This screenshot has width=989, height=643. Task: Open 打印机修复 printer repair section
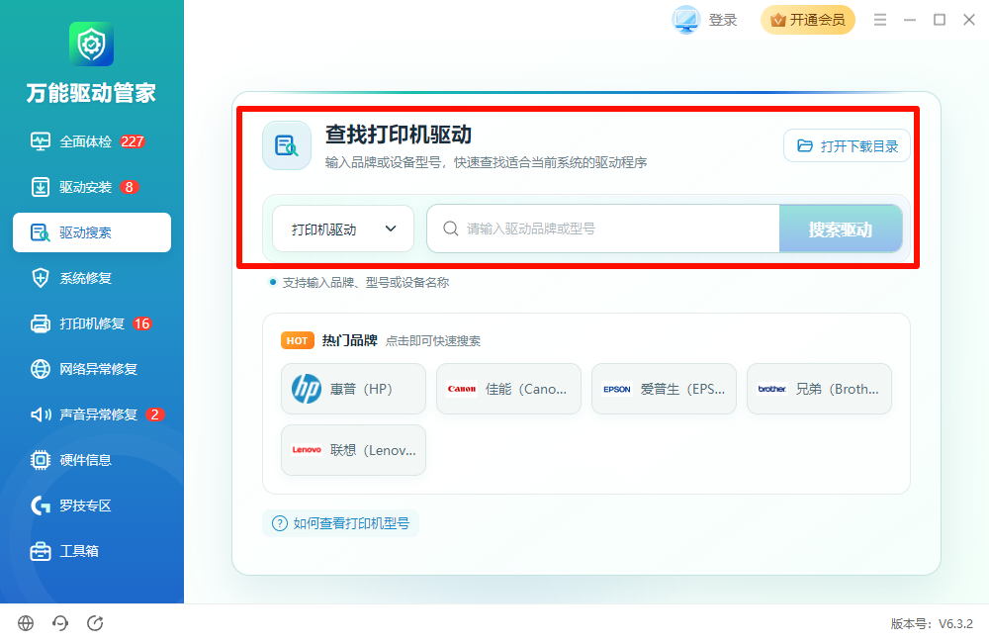coord(91,323)
